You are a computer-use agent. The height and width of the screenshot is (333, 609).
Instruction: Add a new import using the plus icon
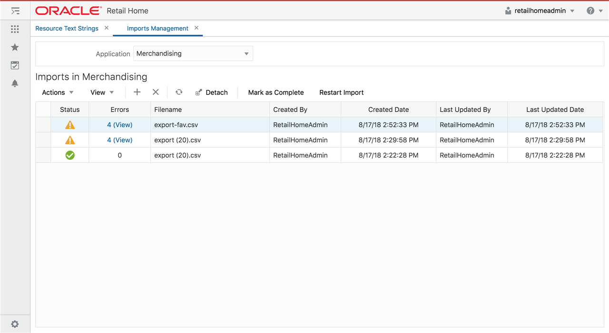pyautogui.click(x=137, y=92)
